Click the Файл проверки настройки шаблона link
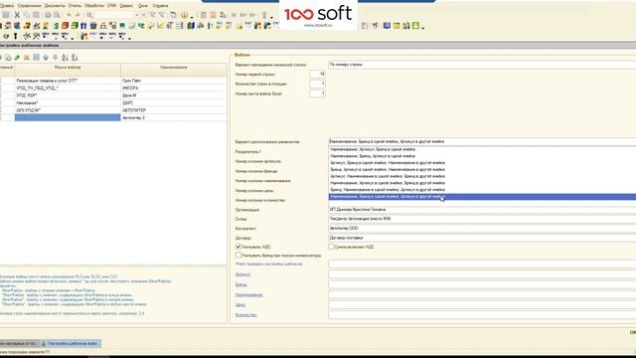Image resolution: width=636 pixels, height=358 pixels. (268, 264)
